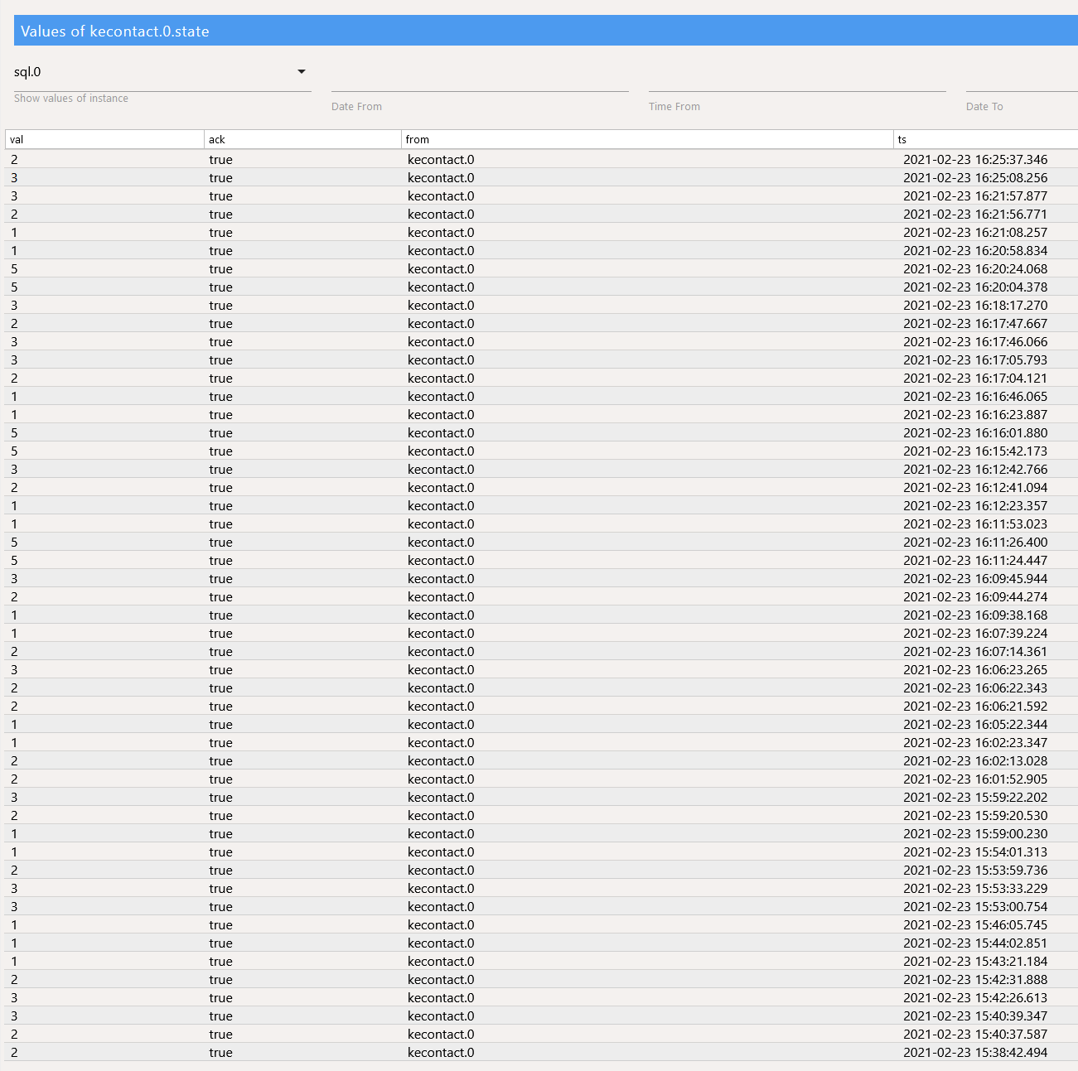
Task: Select timestamp 2021-02-23 15:42:26.613
Action: 975,998
